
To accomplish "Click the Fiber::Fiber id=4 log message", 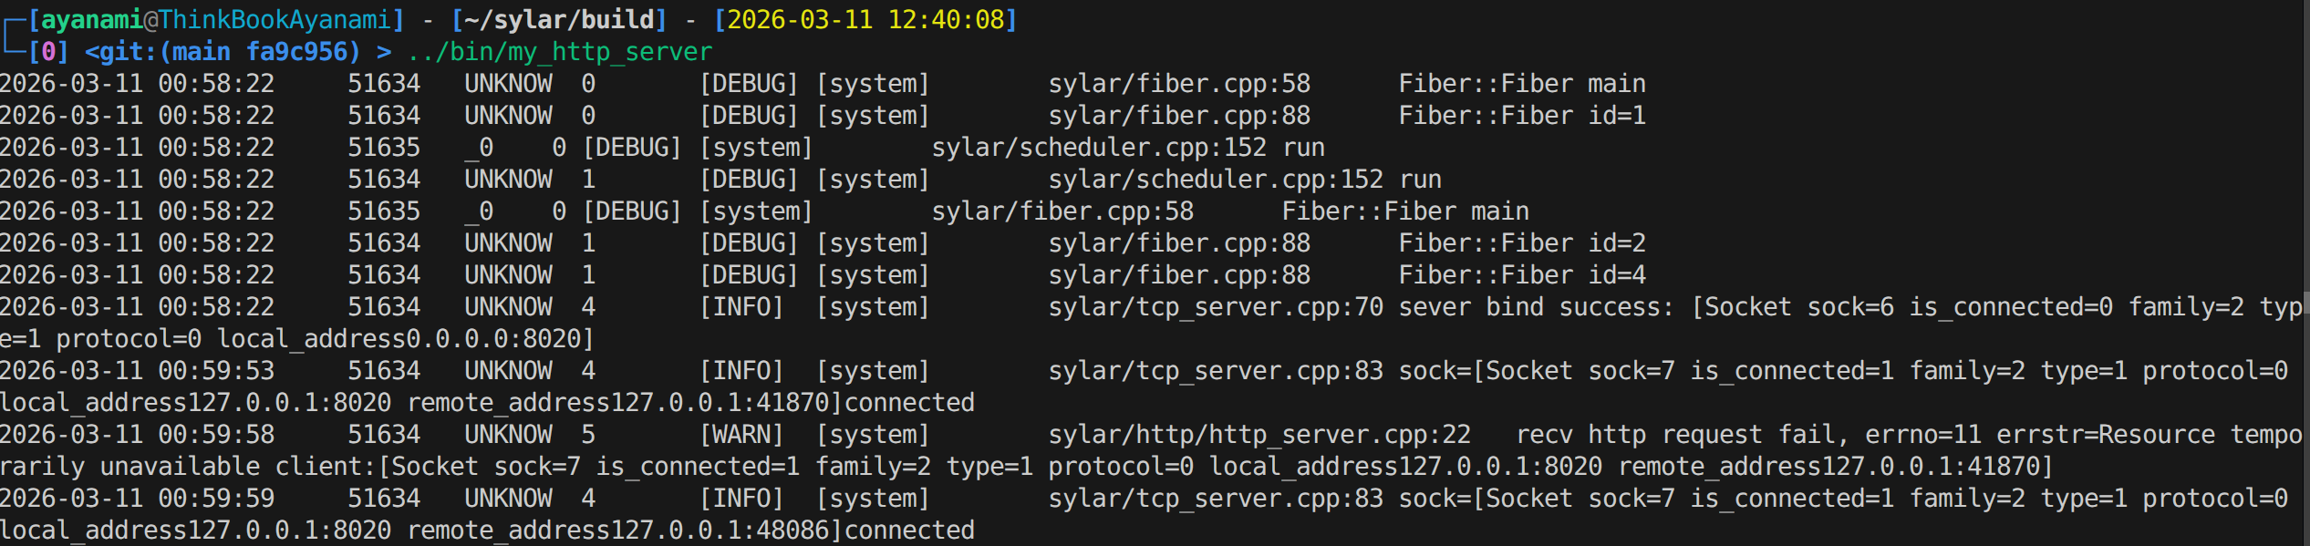I will 1522,275.
